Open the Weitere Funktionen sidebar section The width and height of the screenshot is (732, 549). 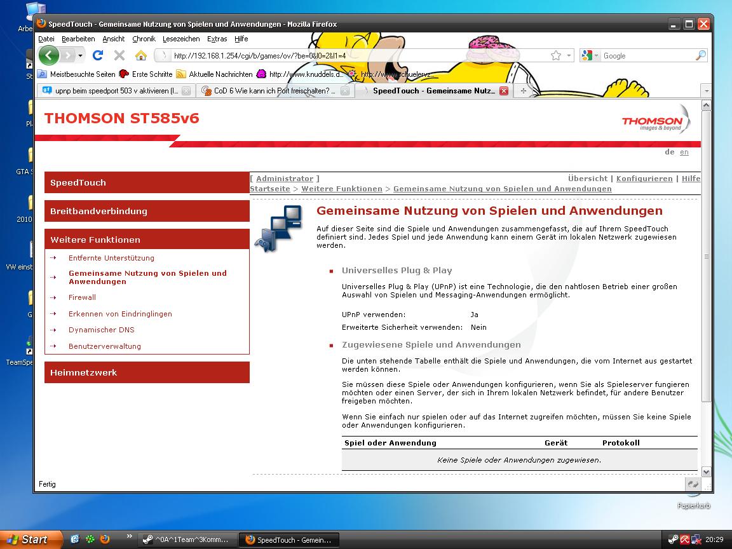(x=147, y=240)
